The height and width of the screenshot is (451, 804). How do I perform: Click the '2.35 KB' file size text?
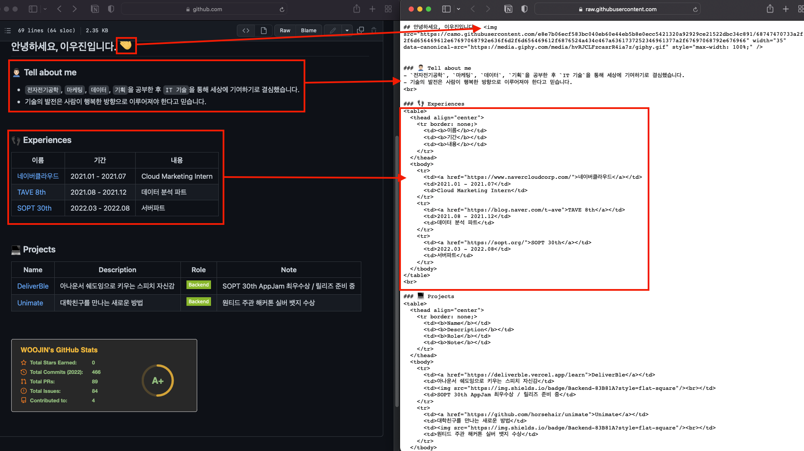pyautogui.click(x=97, y=30)
